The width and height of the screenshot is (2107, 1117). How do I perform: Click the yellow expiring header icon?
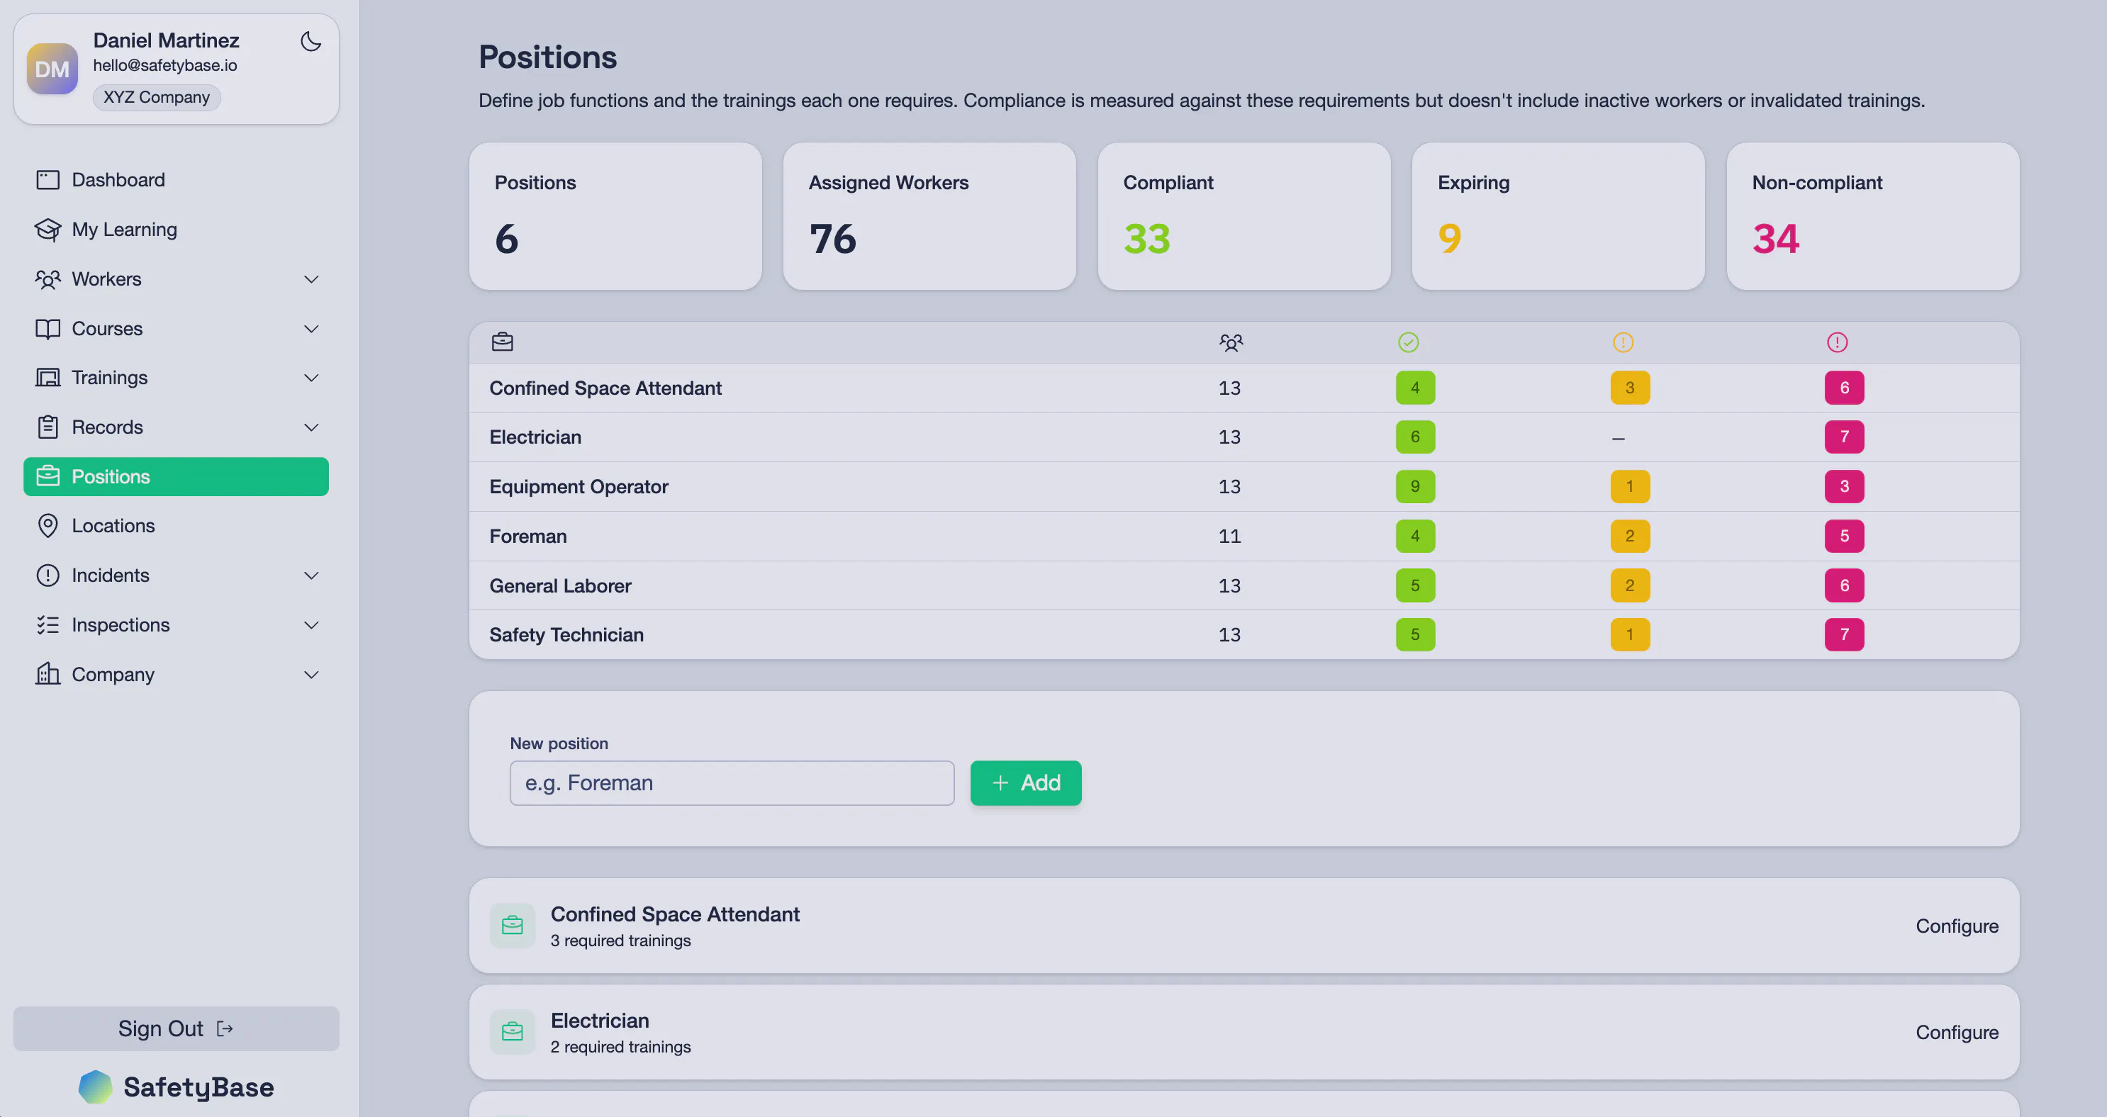(x=1623, y=342)
